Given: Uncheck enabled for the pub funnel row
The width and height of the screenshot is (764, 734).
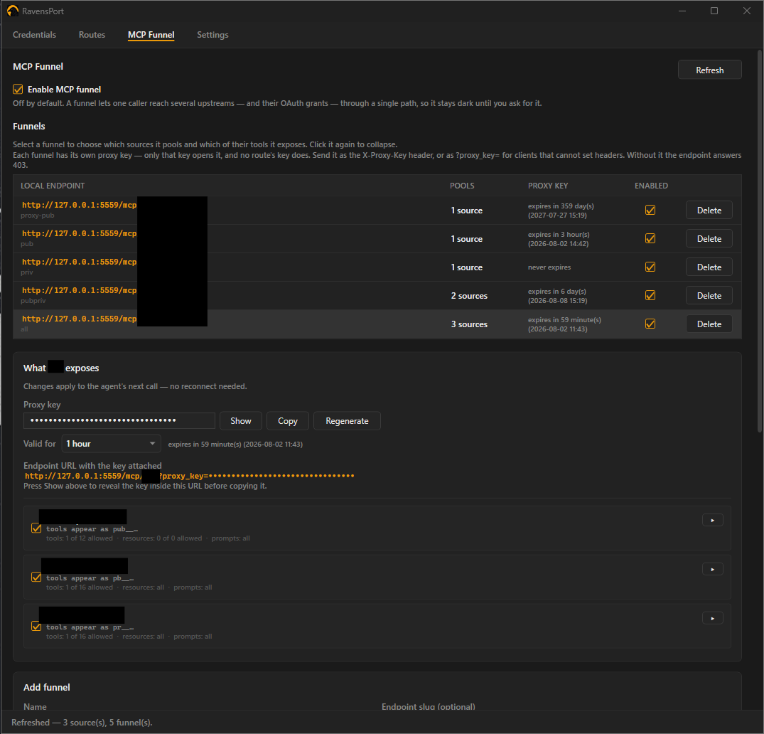Looking at the screenshot, I should pos(650,238).
